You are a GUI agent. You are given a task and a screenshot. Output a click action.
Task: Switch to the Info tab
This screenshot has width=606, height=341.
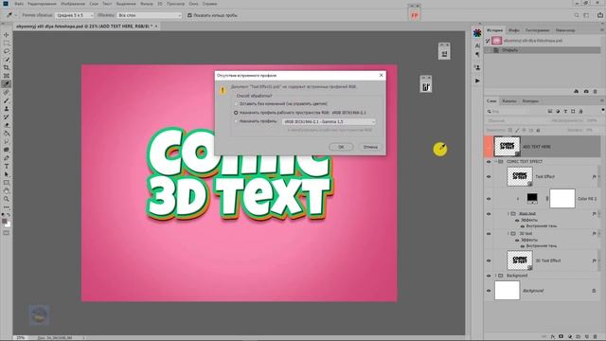pos(513,30)
